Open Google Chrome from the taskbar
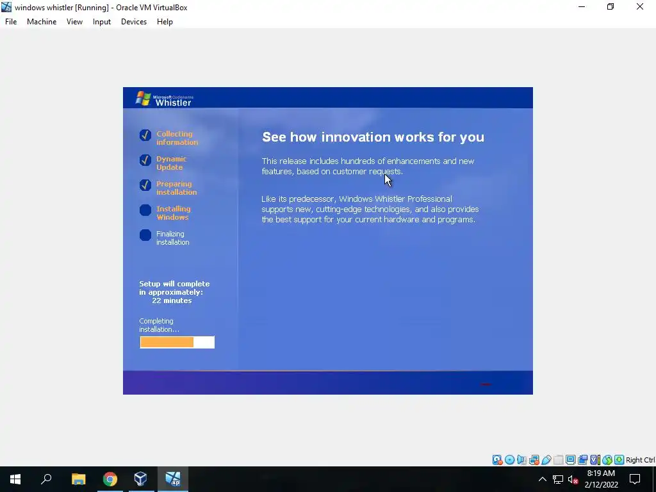Screen dimensions: 656x492 (110, 479)
